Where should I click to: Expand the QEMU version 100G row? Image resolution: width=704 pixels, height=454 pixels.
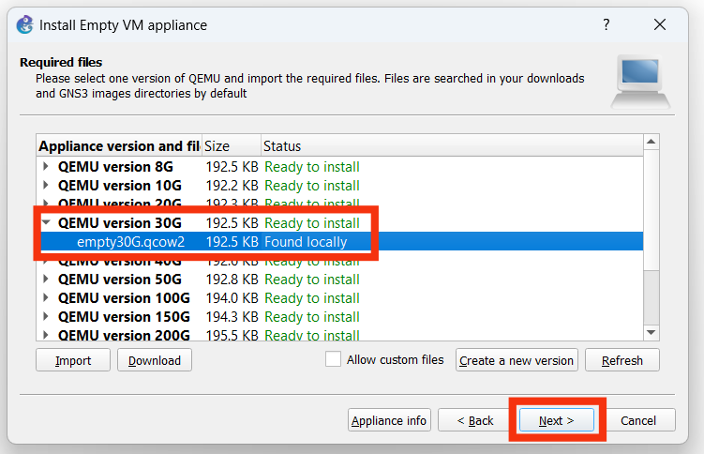[x=47, y=298]
